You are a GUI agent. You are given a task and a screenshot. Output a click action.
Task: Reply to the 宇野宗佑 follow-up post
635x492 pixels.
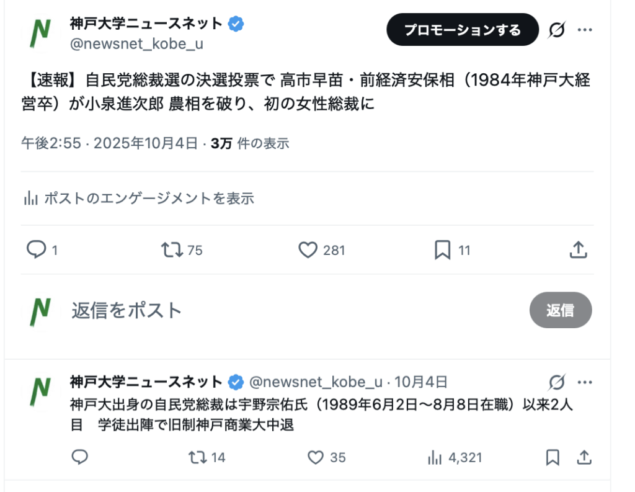click(79, 458)
